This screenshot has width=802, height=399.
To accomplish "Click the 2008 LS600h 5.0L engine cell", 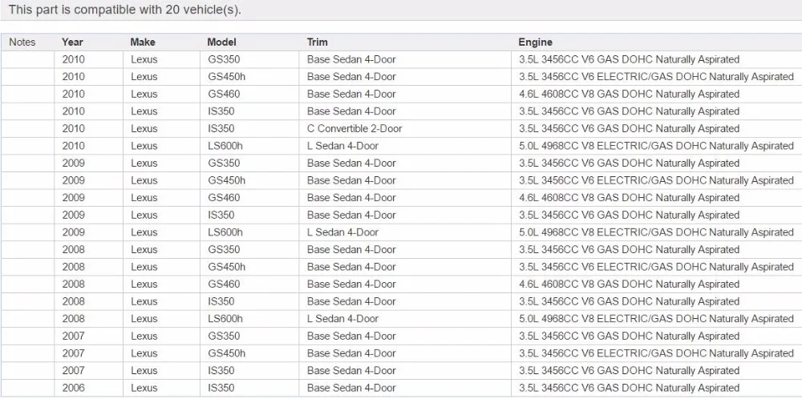I will (656, 318).
